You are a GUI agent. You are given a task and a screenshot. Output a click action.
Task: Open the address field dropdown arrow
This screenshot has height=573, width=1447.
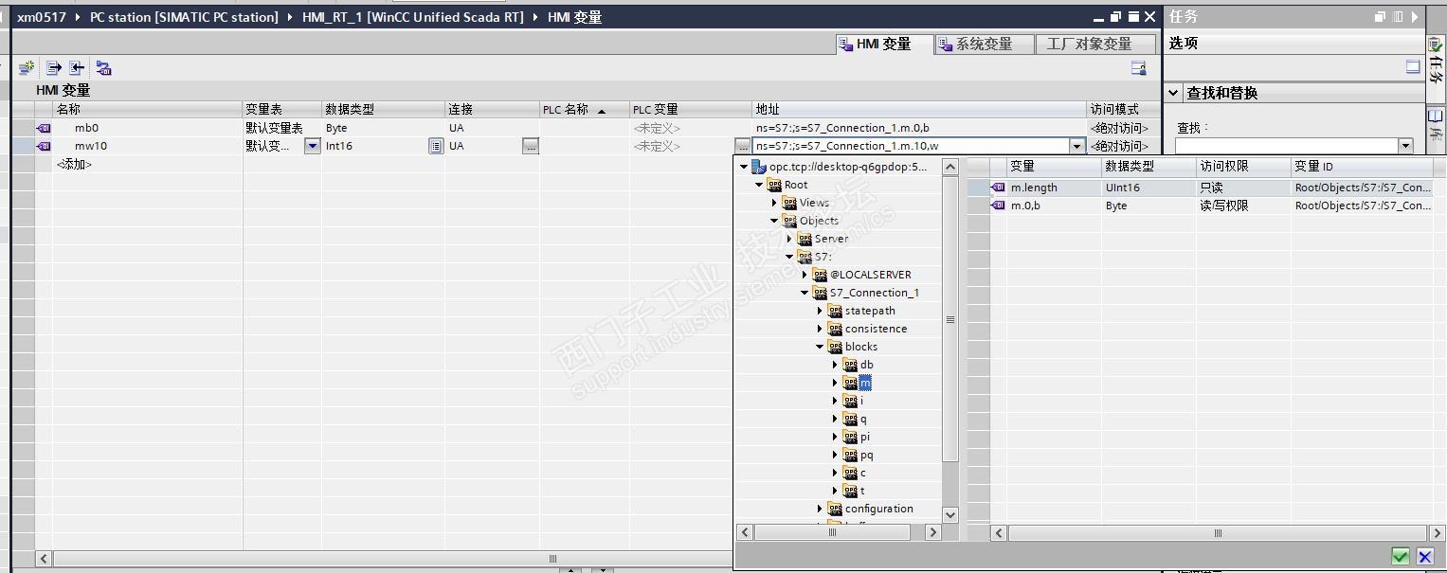1076,146
